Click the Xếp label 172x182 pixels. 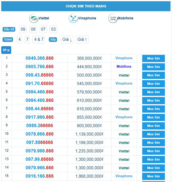pos(53,40)
